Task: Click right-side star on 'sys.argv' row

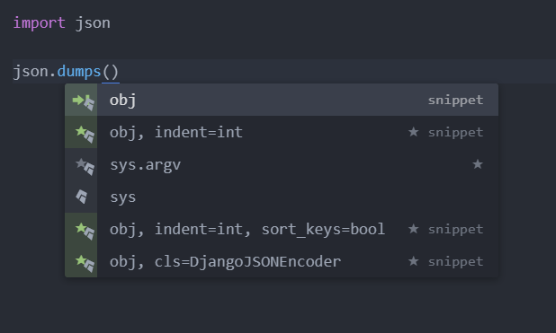Action: point(478,164)
